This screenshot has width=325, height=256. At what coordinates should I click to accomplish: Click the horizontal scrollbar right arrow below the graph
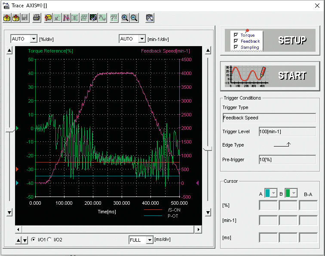click(198, 230)
